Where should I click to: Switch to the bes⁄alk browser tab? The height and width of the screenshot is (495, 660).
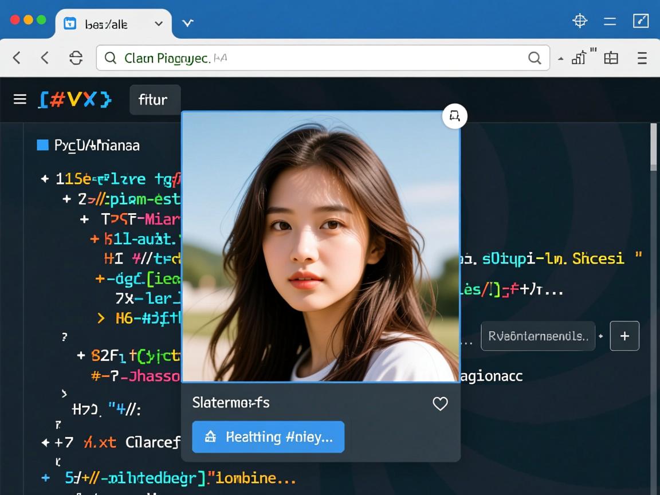point(106,24)
